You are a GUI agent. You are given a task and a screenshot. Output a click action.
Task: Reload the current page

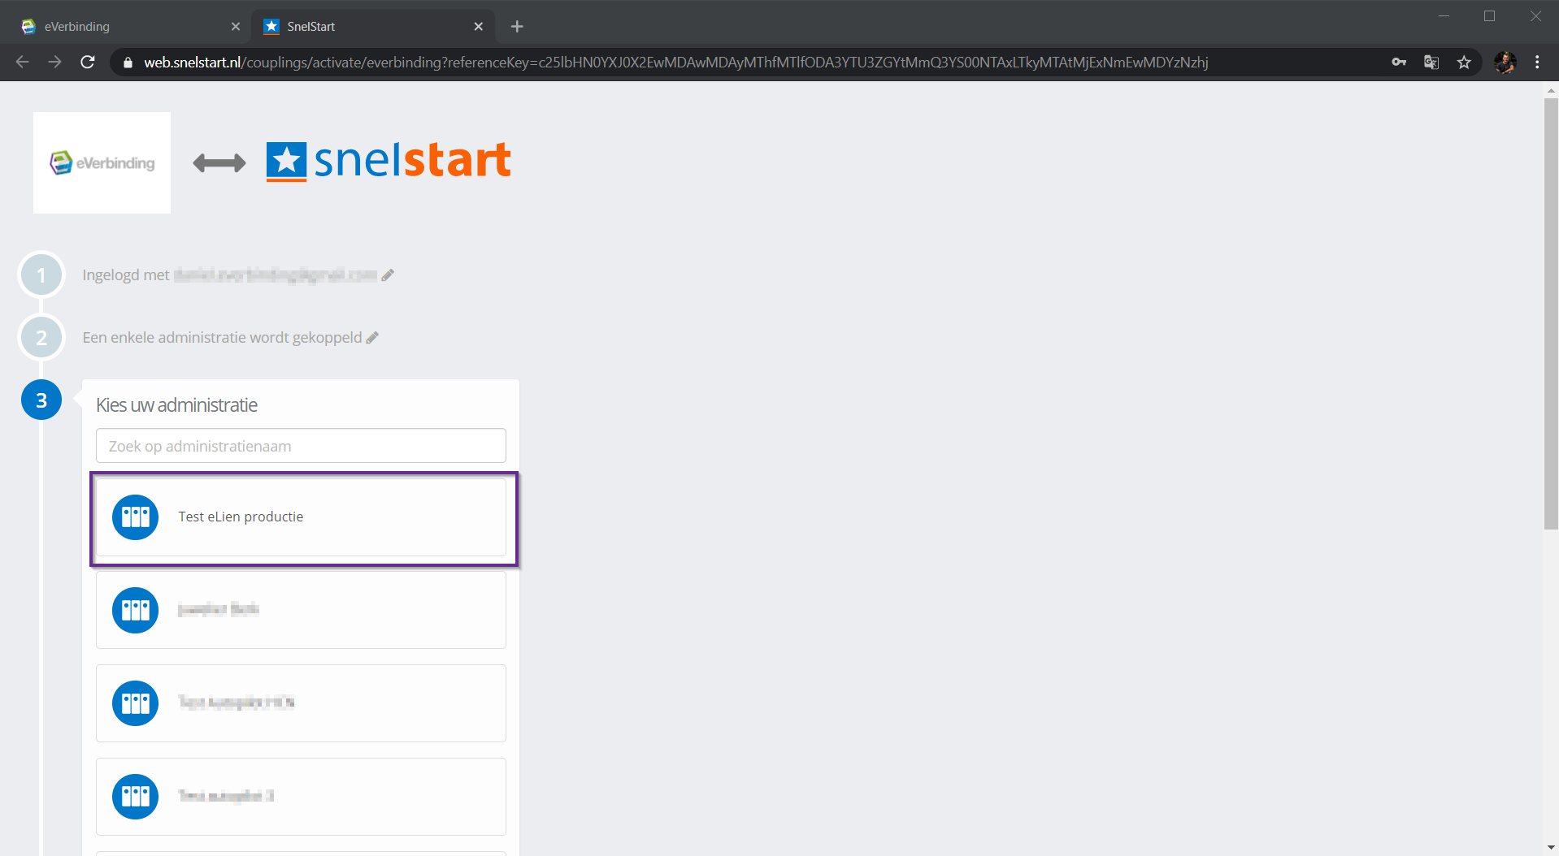(88, 62)
